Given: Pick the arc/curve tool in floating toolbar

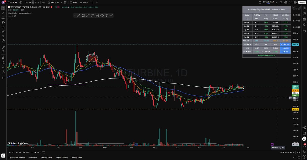Looking at the screenshot, I should click(88, 16).
